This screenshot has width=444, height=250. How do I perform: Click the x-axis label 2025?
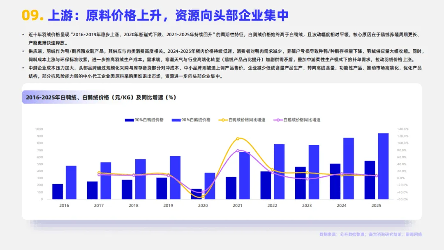376,206
